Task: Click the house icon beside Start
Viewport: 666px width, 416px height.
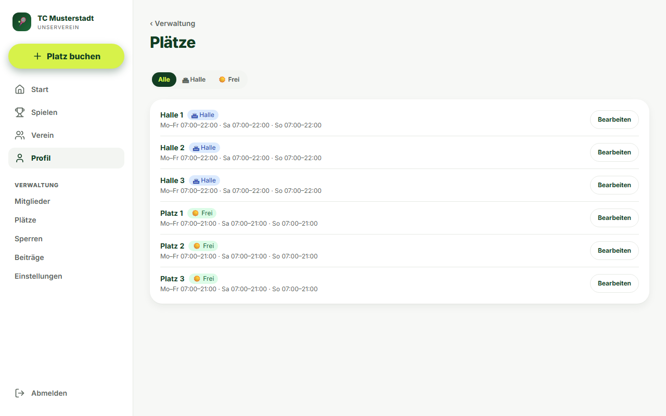Action: pos(20,89)
